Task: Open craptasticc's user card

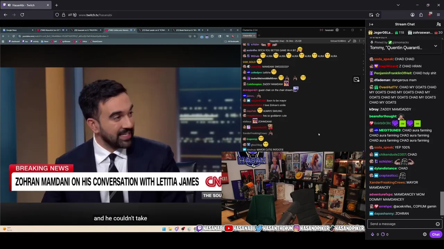Action: [x=388, y=175]
